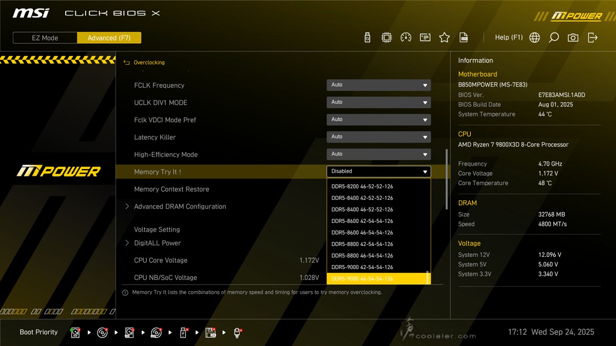Open the search magnifier icon

pyautogui.click(x=554, y=37)
